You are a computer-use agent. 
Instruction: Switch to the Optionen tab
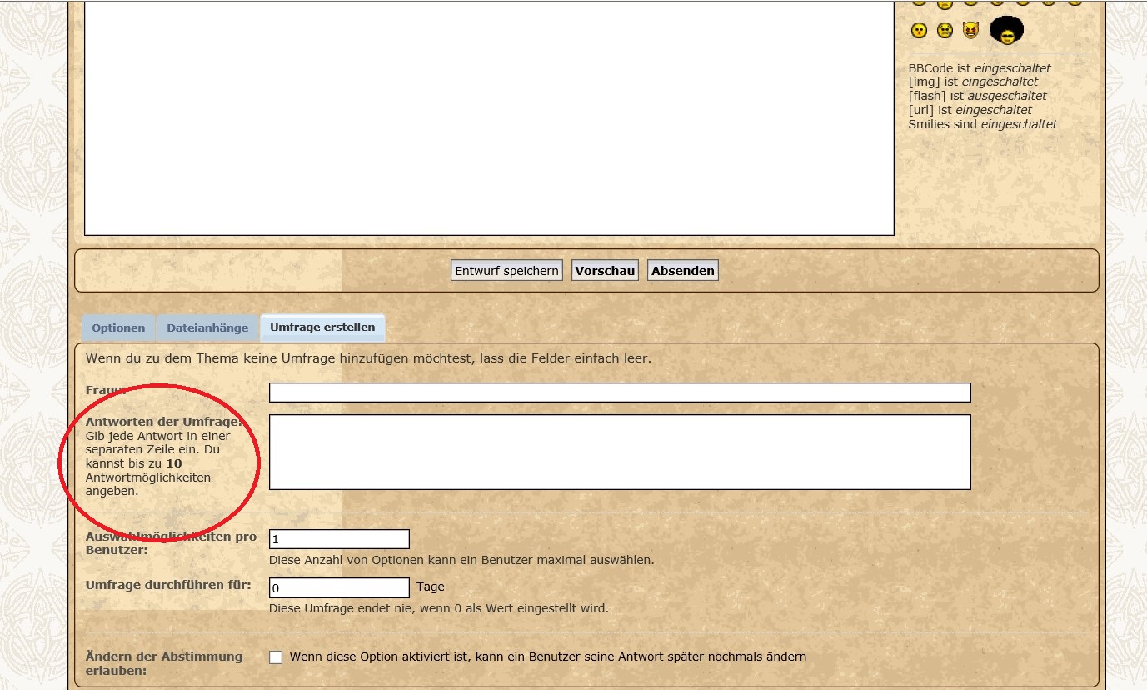[118, 327]
